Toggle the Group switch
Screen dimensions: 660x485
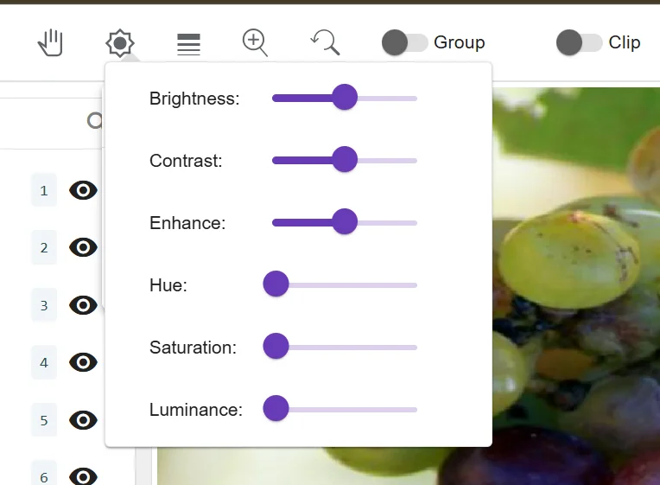click(x=404, y=42)
